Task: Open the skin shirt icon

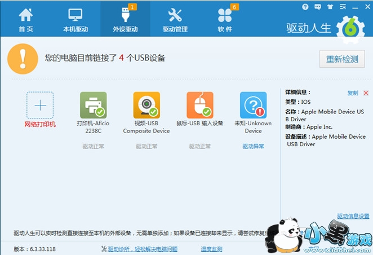Action: click(330, 7)
